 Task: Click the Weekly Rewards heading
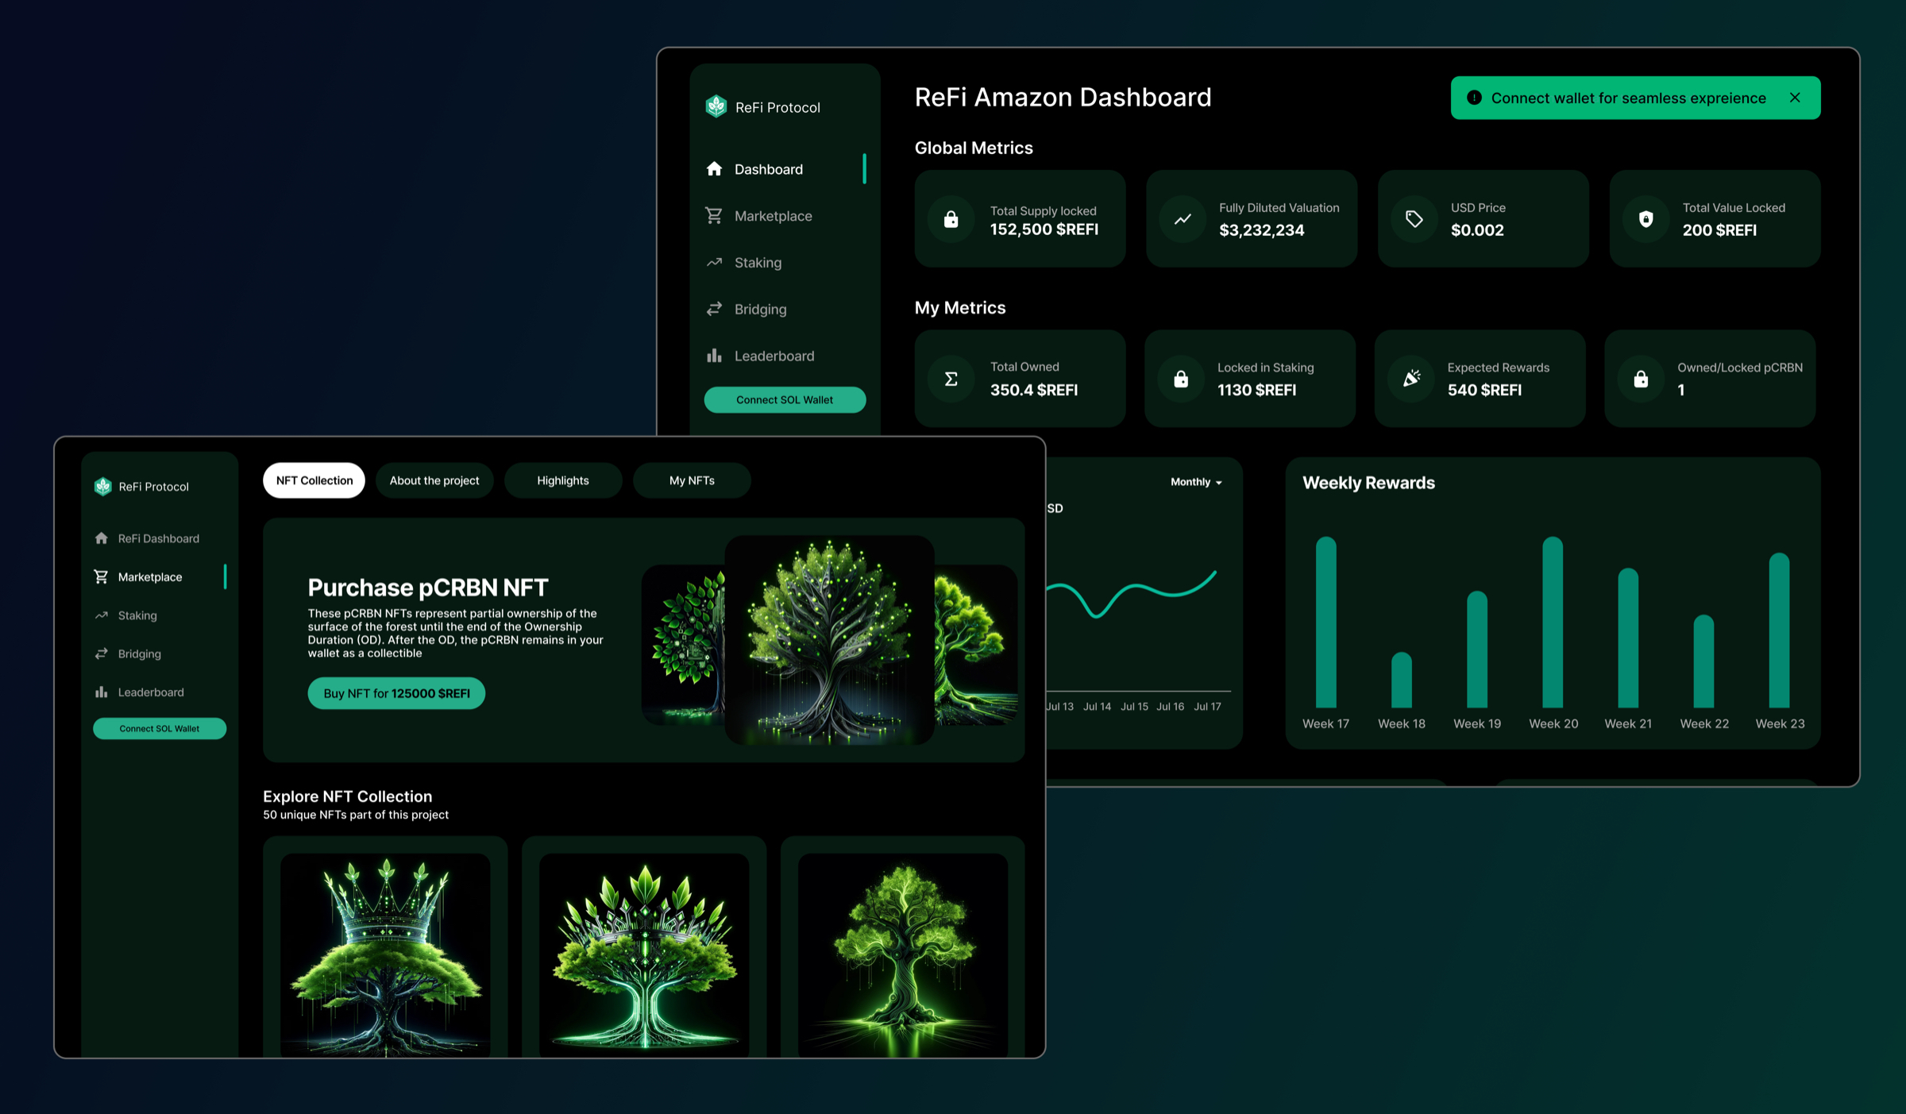pyautogui.click(x=1369, y=483)
